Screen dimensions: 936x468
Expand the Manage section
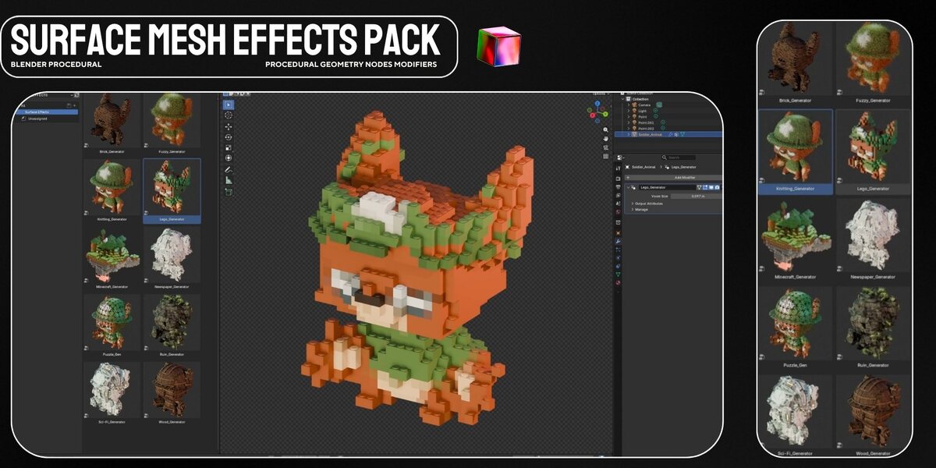(640, 210)
